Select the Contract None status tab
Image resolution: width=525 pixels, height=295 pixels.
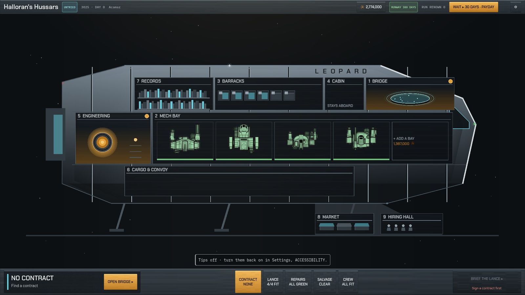(248, 282)
